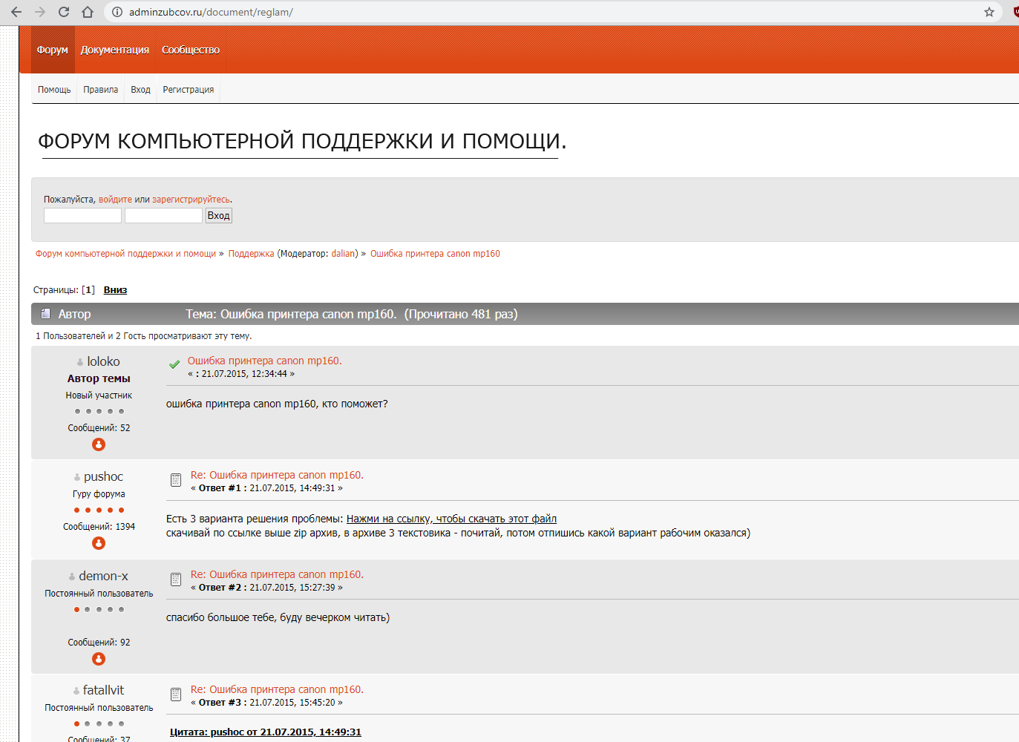1019x742 pixels.
Task: Bookmark page with star icon
Action: (989, 12)
